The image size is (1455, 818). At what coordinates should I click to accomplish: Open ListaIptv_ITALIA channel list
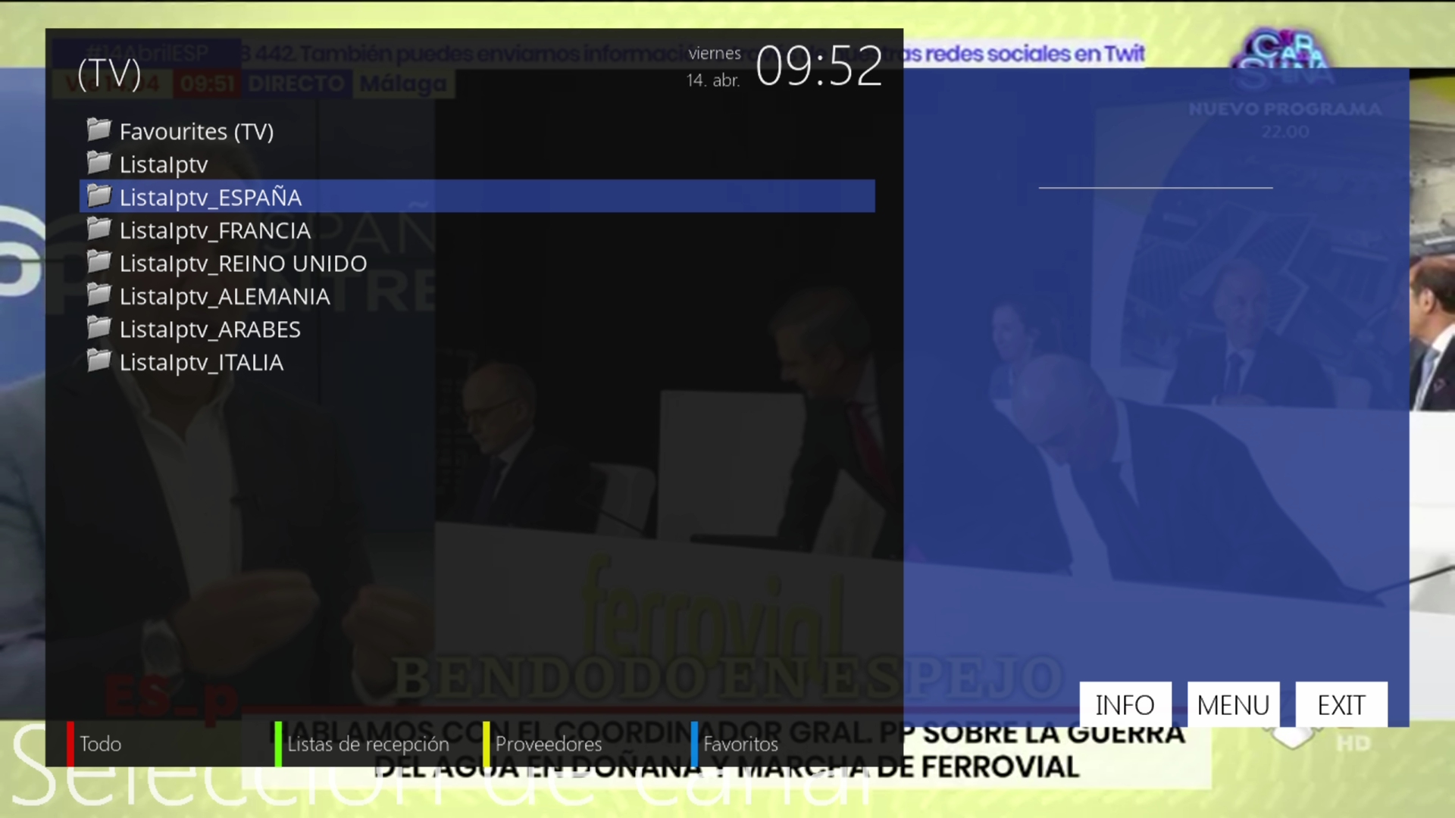pos(202,363)
